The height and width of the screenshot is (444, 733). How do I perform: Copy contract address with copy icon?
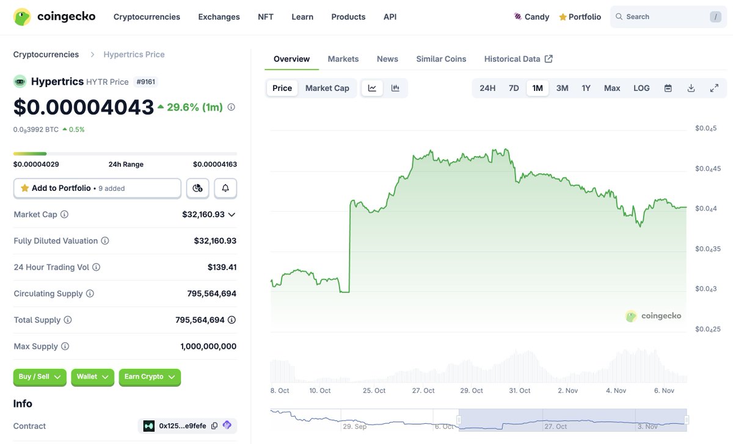[214, 426]
